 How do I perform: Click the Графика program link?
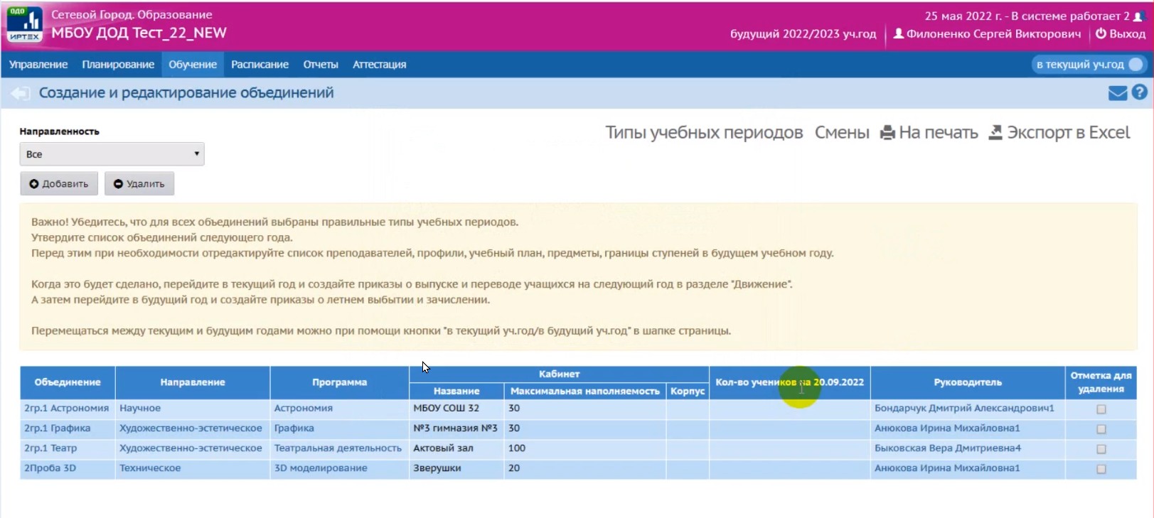pos(294,428)
